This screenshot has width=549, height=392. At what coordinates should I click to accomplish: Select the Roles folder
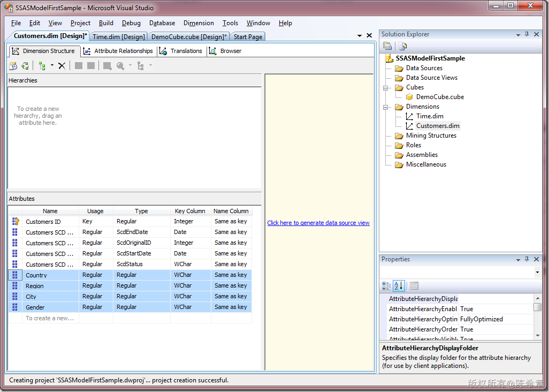414,145
